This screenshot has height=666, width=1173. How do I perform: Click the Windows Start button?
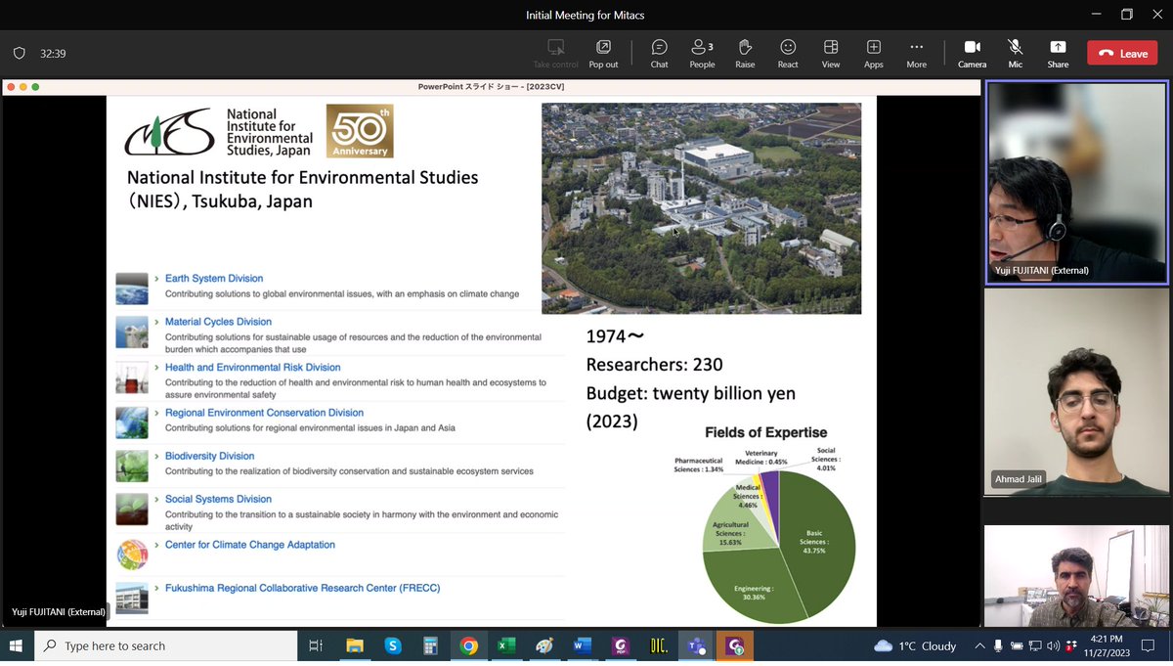(17, 645)
